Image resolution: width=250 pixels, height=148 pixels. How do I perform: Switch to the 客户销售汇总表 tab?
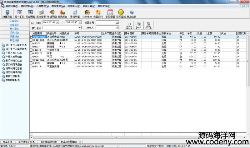[x=26, y=142]
